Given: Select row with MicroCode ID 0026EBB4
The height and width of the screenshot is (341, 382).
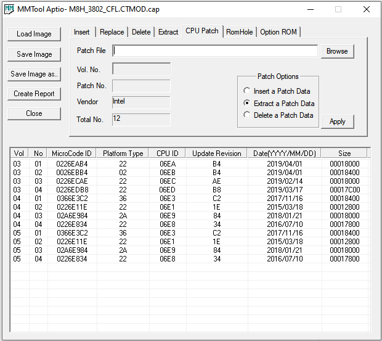Looking at the screenshot, I should [x=190, y=173].
